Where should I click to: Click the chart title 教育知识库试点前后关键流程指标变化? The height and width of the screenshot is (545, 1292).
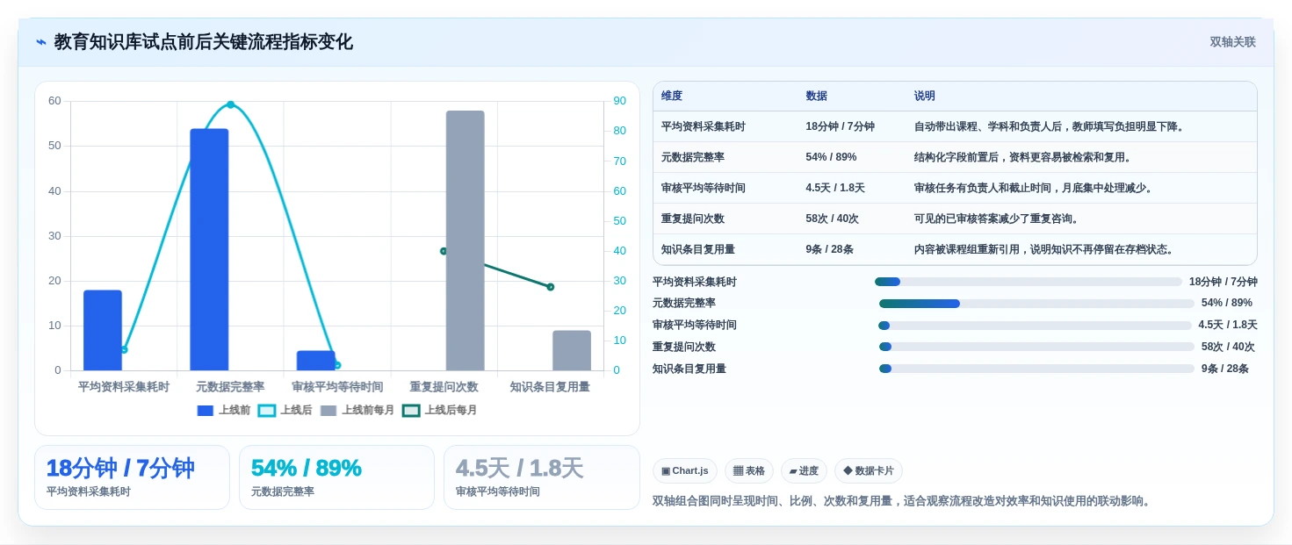tap(204, 42)
